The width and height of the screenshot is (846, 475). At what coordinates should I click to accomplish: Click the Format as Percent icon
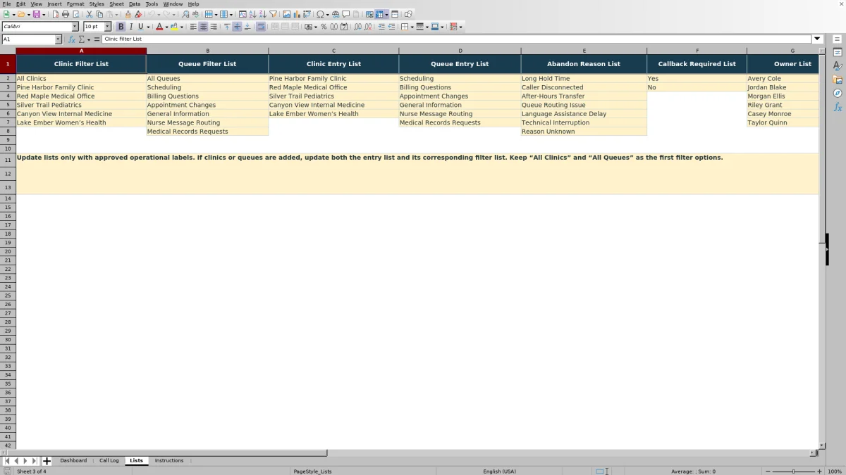tap(324, 27)
